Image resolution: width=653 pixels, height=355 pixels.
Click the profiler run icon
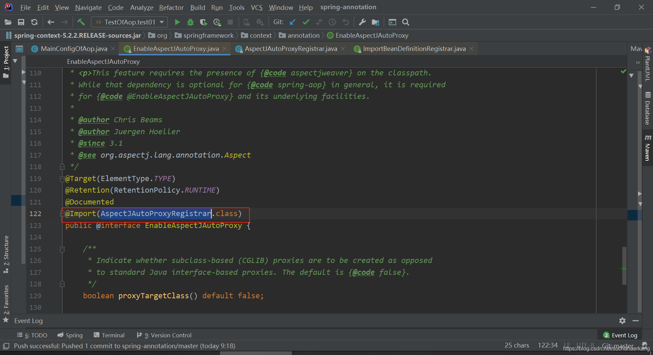click(x=217, y=22)
